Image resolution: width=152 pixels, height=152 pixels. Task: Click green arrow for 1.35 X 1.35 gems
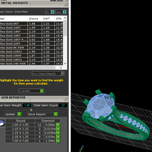coord(58,137)
